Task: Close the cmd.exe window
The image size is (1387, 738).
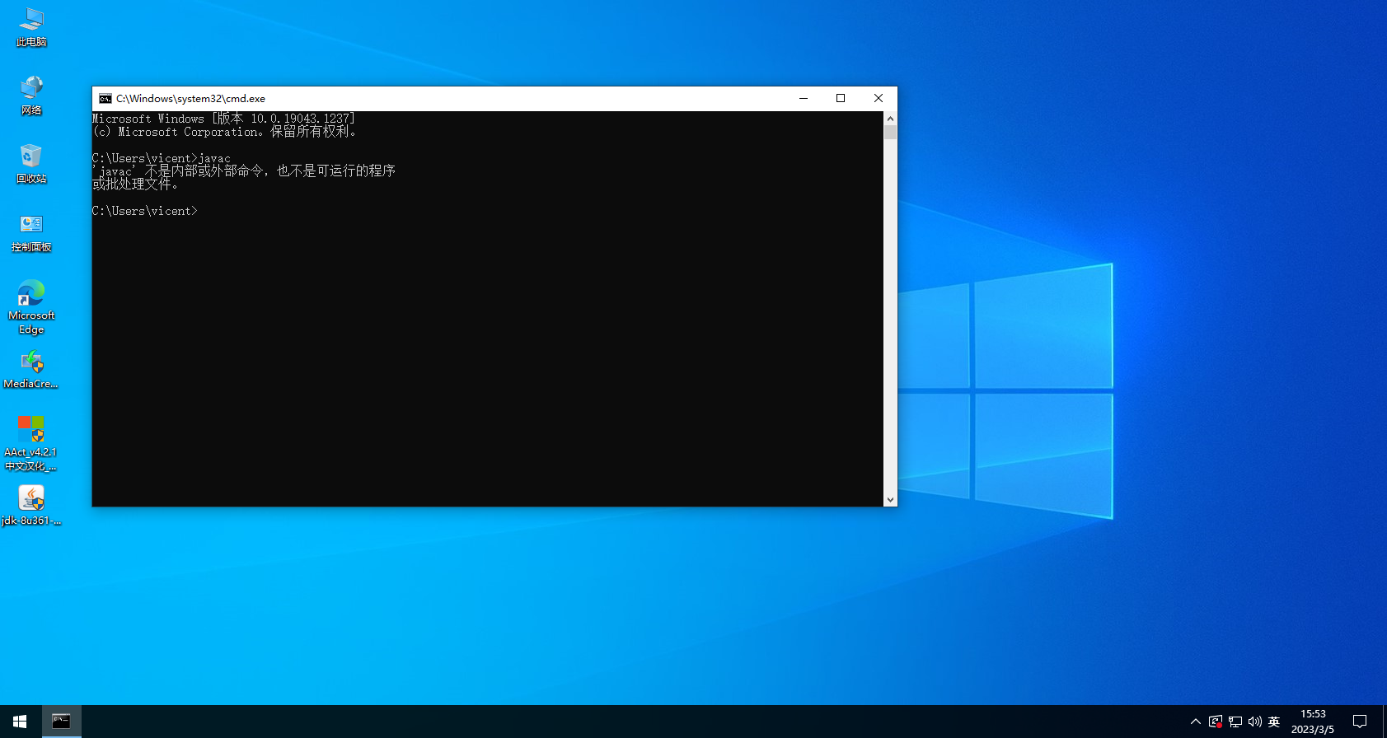Action: coord(879,99)
